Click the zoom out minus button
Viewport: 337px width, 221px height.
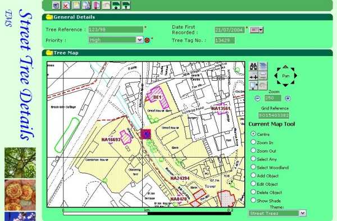(257, 99)
